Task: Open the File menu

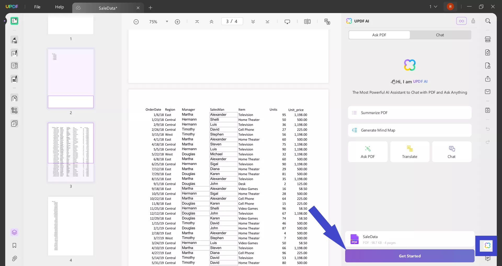Action: coord(37,7)
